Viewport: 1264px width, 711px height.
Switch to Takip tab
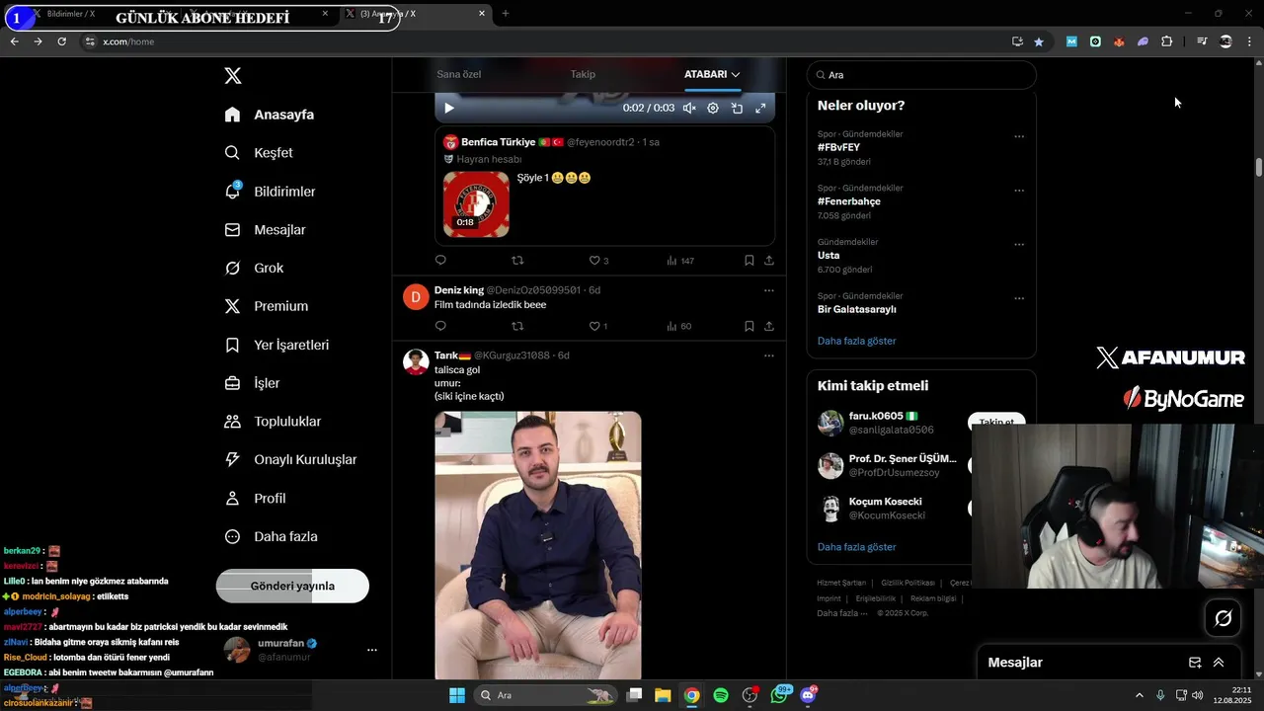[x=583, y=74]
